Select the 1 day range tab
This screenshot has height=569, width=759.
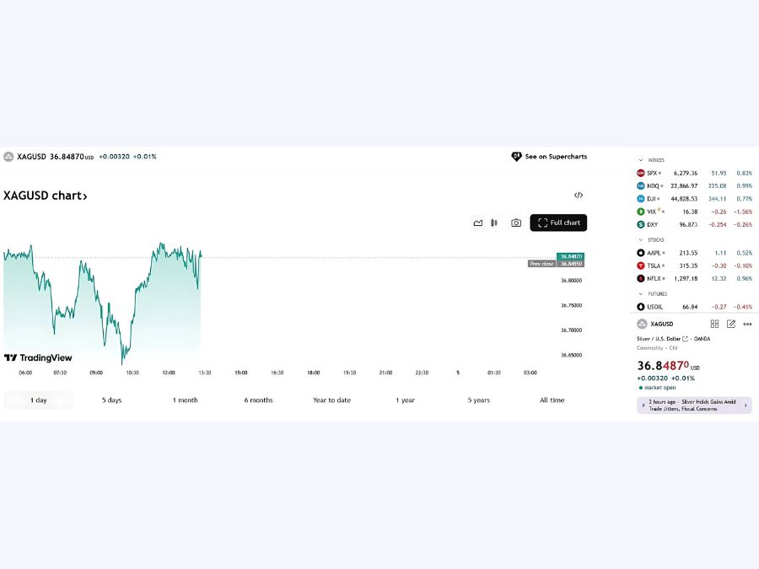click(38, 400)
